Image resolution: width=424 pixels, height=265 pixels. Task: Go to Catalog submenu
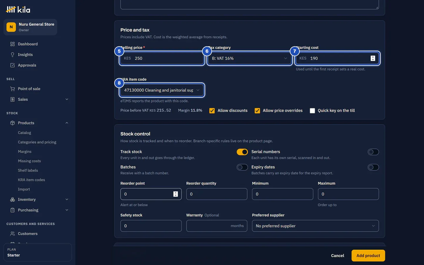[24, 133]
